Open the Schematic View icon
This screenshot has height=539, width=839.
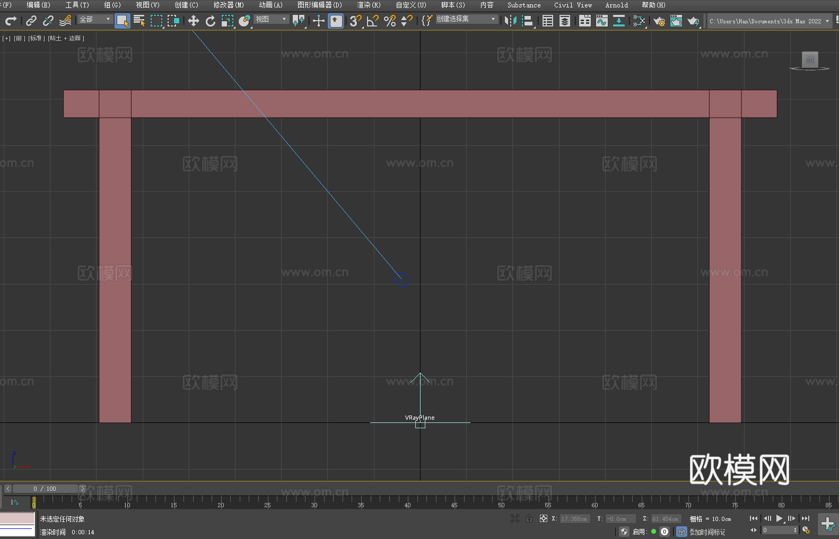(x=639, y=21)
